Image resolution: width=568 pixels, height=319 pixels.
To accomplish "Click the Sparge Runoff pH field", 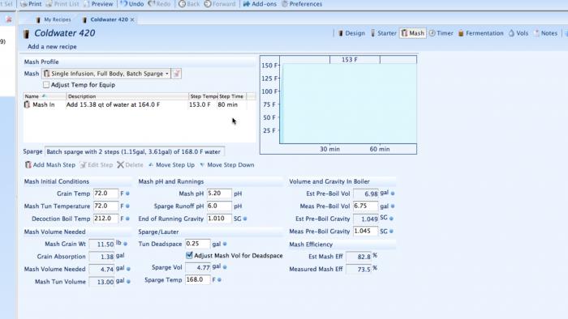I will click(219, 206).
